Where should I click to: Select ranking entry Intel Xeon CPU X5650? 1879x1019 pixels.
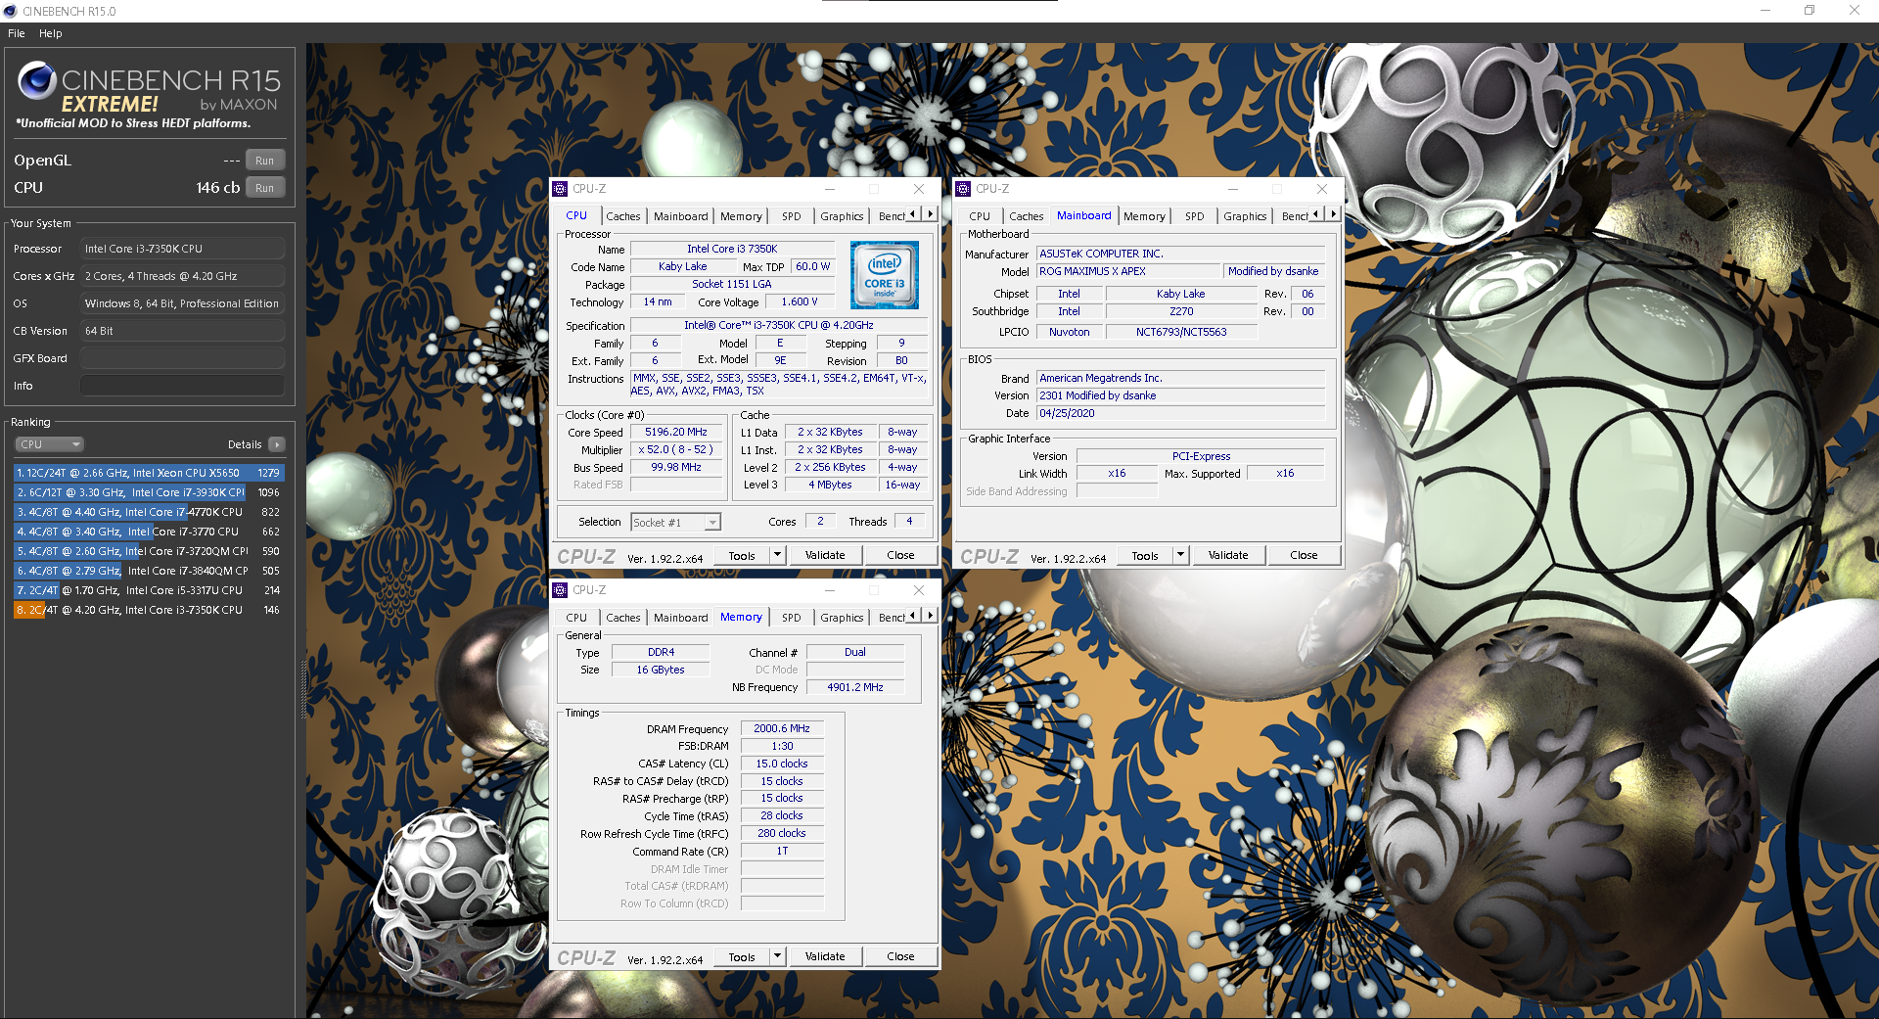(149, 473)
